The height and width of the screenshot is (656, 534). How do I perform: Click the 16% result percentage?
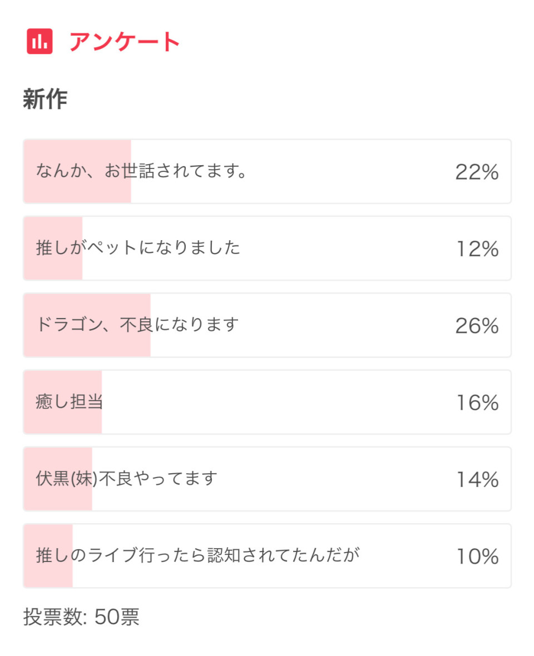pos(477,402)
